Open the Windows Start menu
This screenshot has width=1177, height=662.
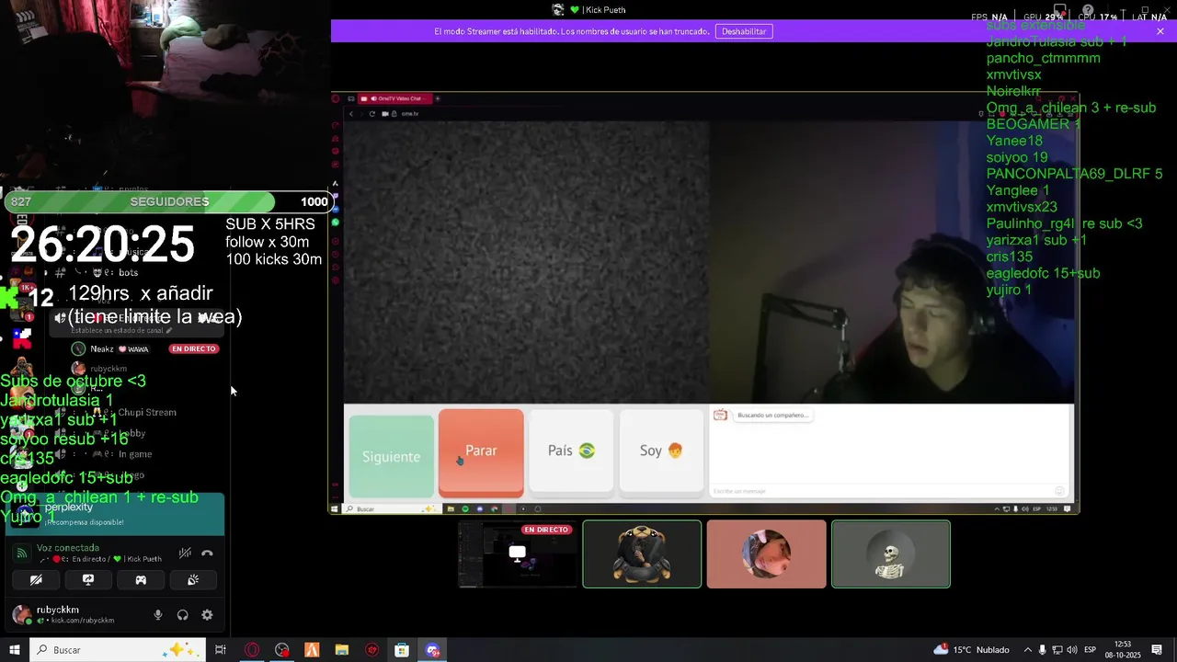tap(15, 650)
